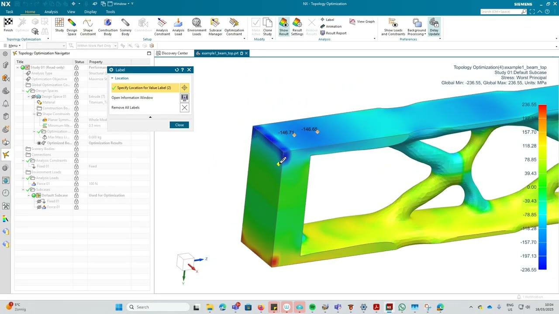Select the Shape Constraint tool
This screenshot has height=314, width=559.
pyautogui.click(x=88, y=26)
